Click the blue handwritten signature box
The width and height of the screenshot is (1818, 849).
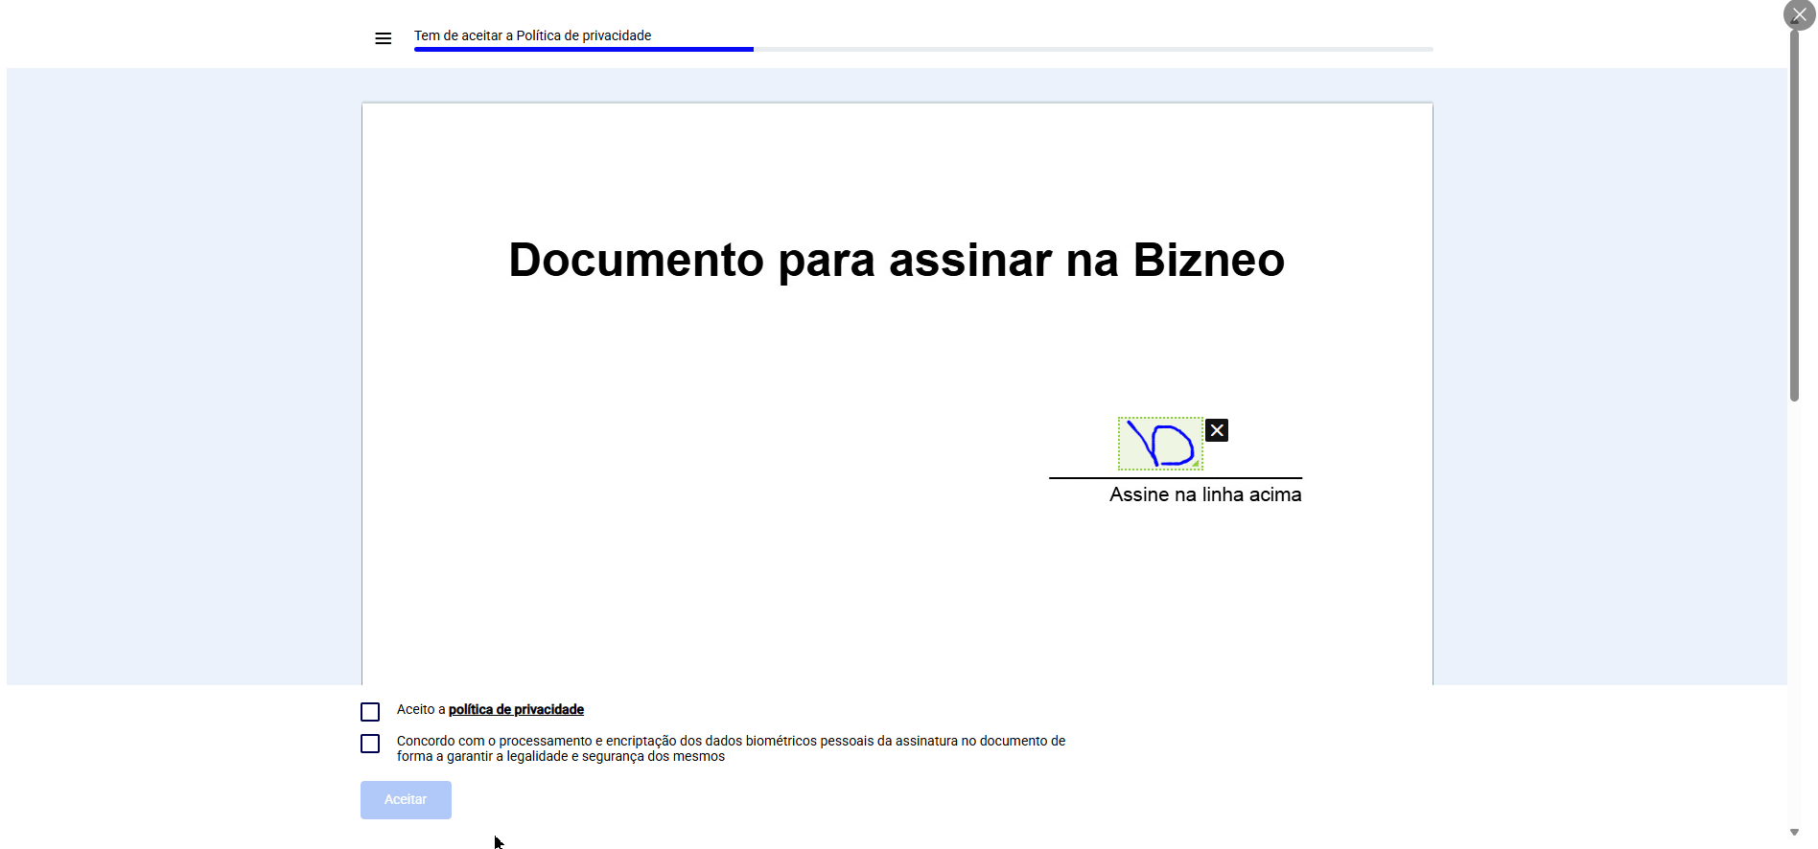[1159, 444]
